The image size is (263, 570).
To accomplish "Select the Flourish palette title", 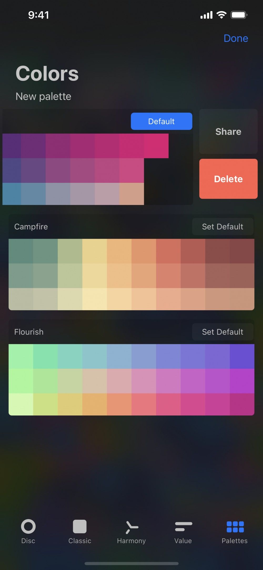I will coord(29,332).
